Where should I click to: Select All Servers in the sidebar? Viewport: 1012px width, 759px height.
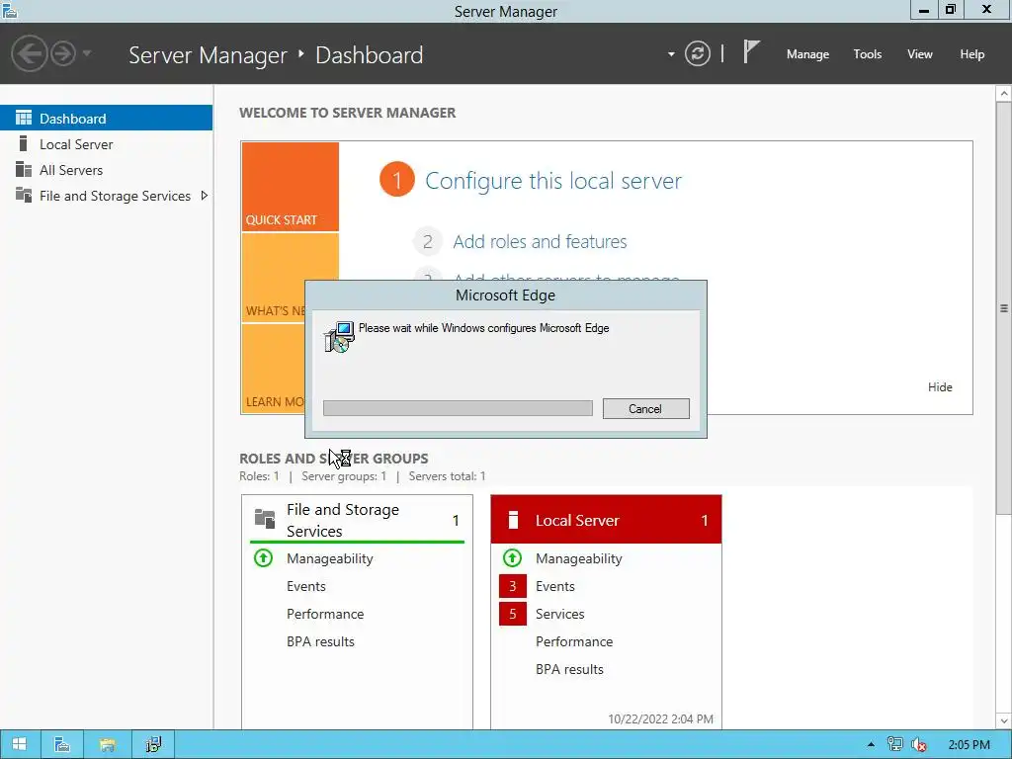106,170
